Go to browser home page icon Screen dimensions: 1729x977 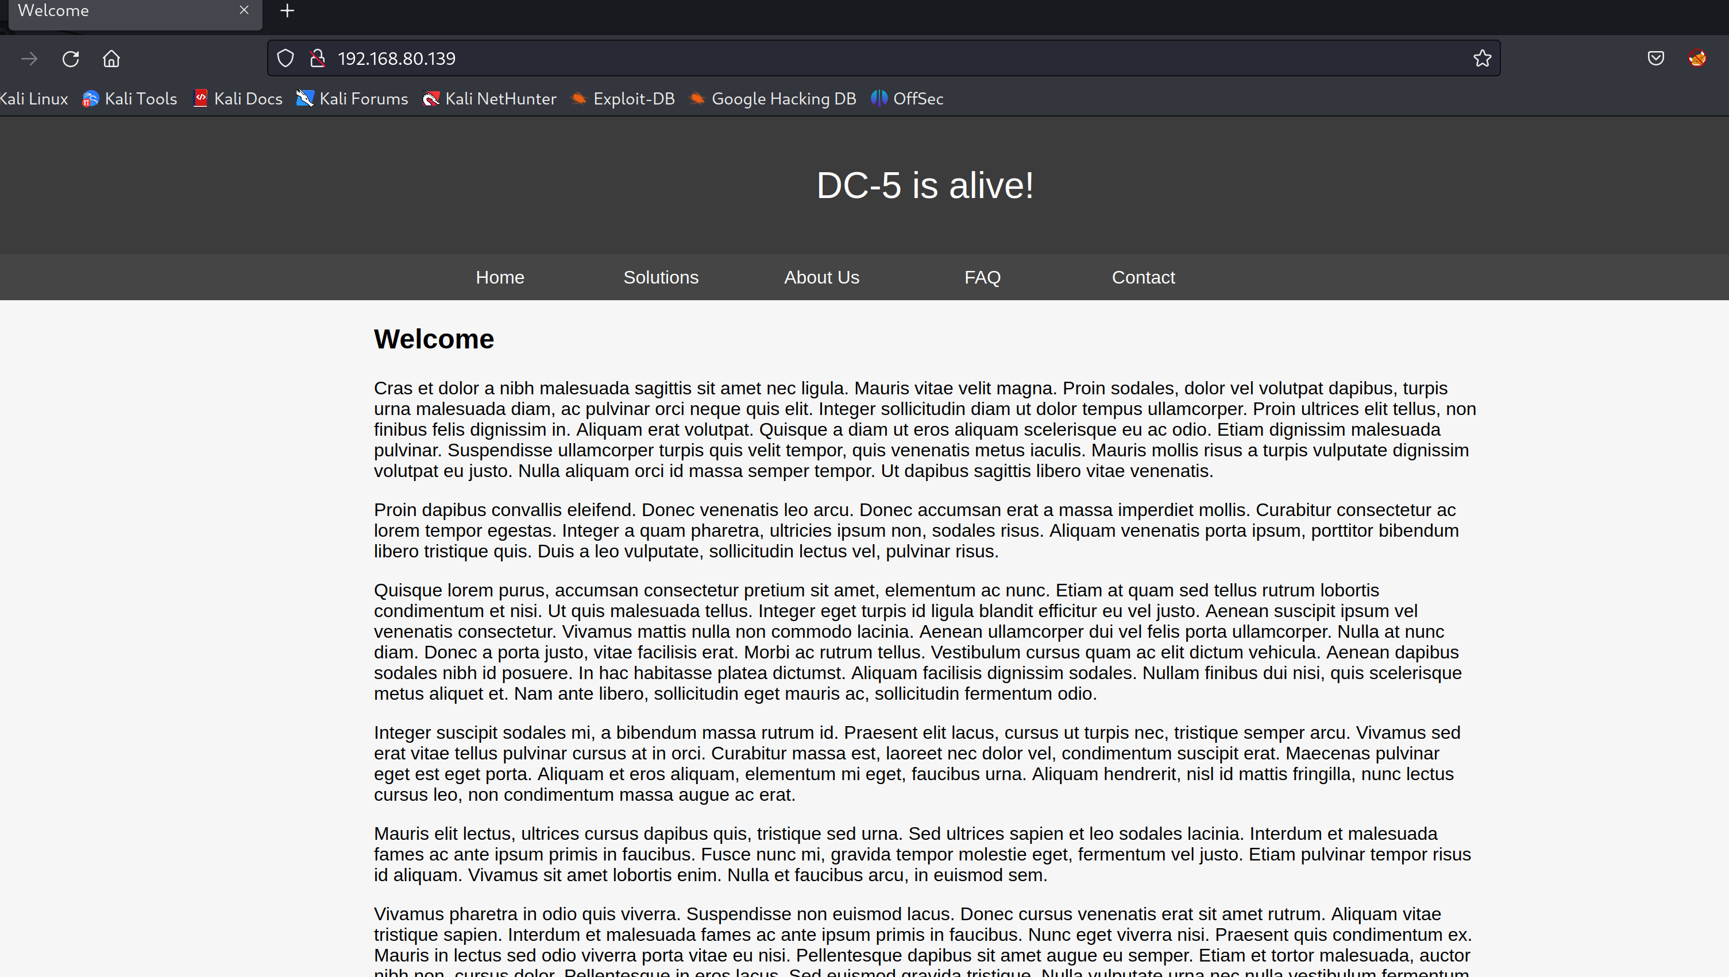pyautogui.click(x=111, y=59)
